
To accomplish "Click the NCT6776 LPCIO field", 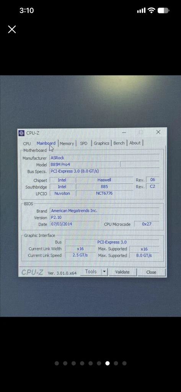I will (x=104, y=193).
